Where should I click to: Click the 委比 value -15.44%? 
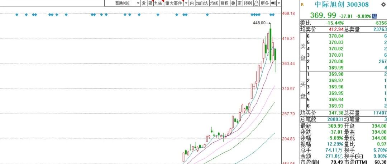[335, 23]
